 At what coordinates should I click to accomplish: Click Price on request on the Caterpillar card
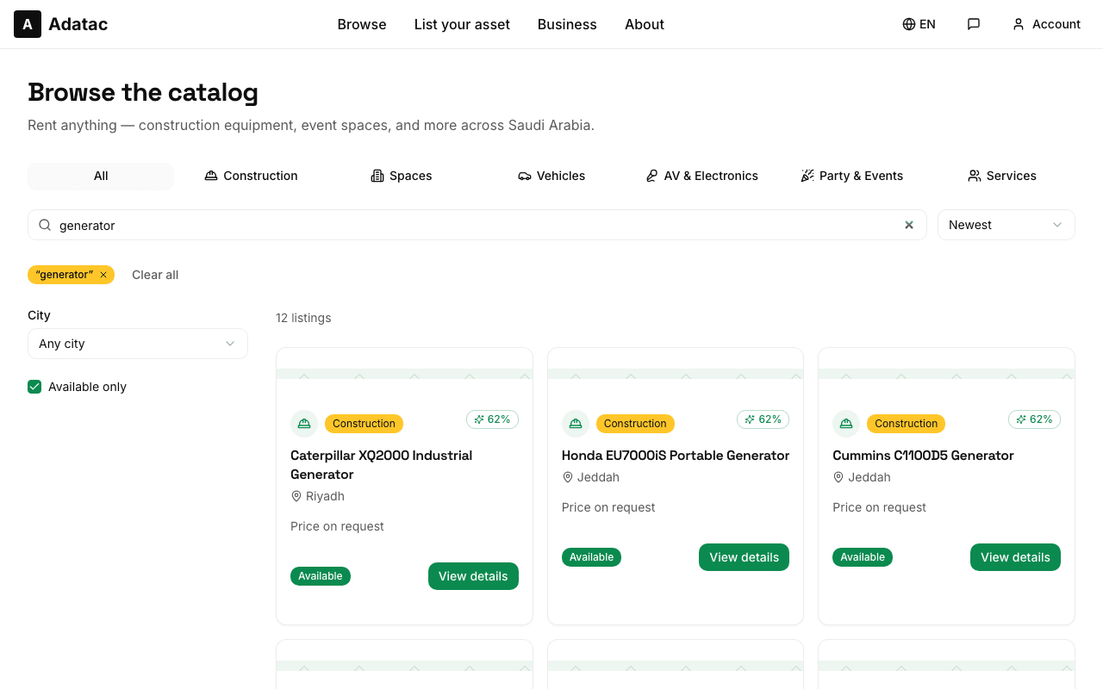[337, 526]
